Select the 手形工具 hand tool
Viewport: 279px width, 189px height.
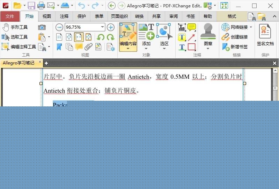click(x=15, y=27)
